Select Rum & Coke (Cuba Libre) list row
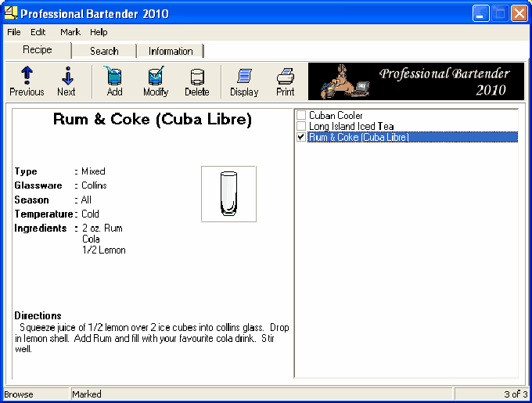This screenshot has width=532, height=403. point(412,137)
